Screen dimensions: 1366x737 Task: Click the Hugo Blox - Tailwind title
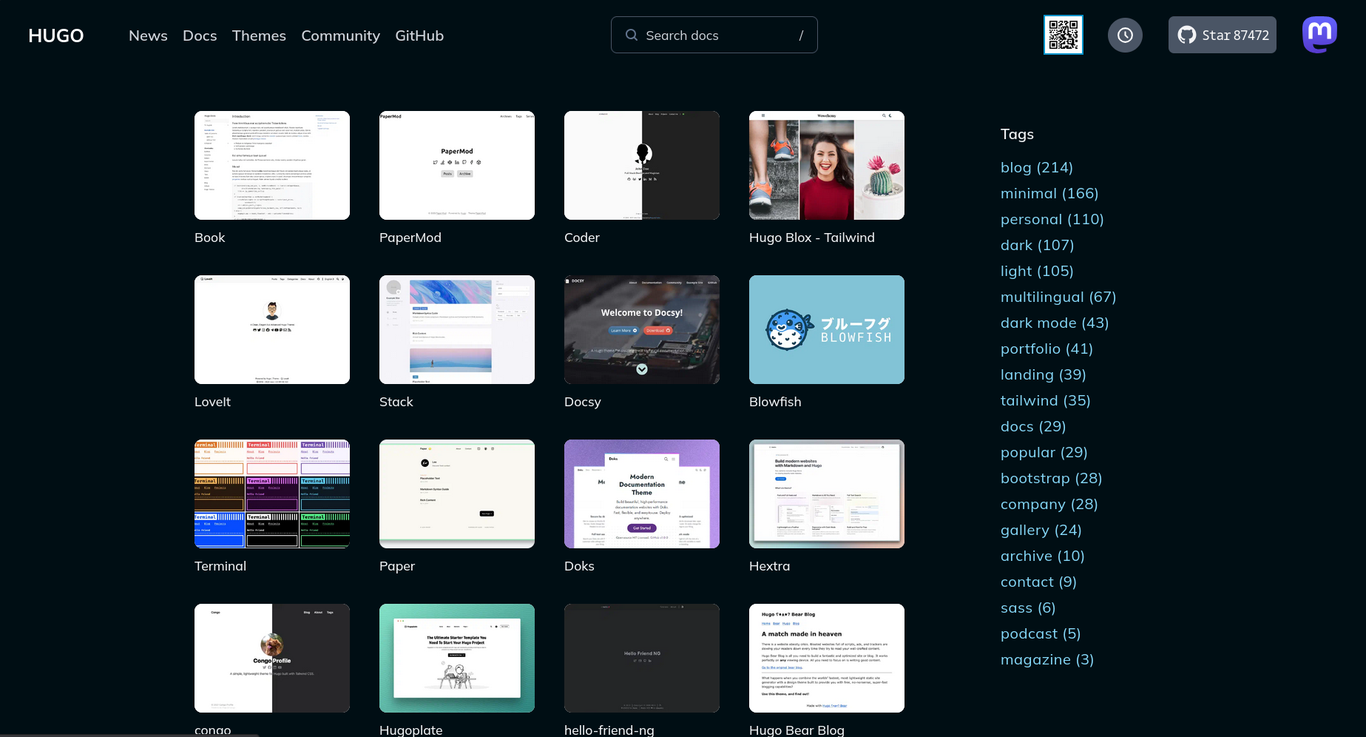(812, 238)
